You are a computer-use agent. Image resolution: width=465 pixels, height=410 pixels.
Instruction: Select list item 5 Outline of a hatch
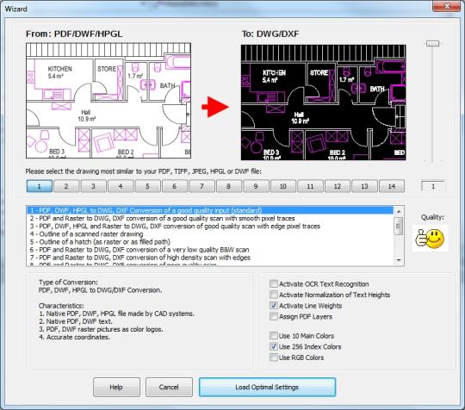pyautogui.click(x=210, y=242)
